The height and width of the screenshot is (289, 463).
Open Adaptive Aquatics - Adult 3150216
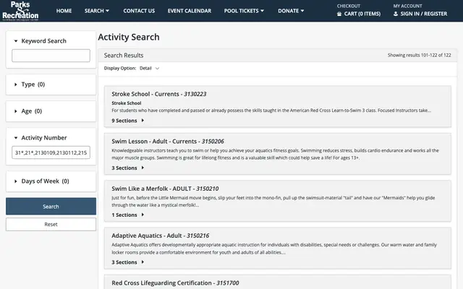coord(161,236)
